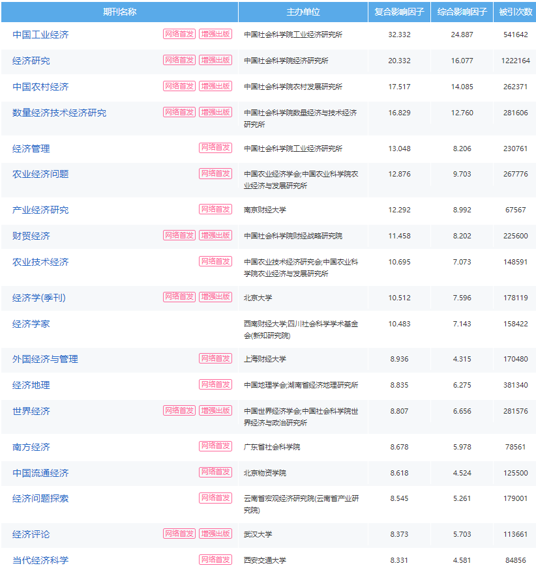Open the 经济研究 journal link
The height and width of the screenshot is (570, 536).
click(31, 61)
